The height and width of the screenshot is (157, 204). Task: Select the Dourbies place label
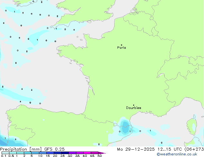coord(134,108)
